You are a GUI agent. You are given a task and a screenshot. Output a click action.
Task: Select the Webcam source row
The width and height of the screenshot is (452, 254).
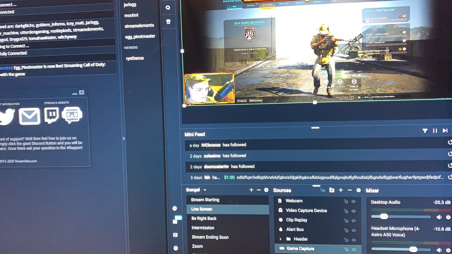[318, 201]
